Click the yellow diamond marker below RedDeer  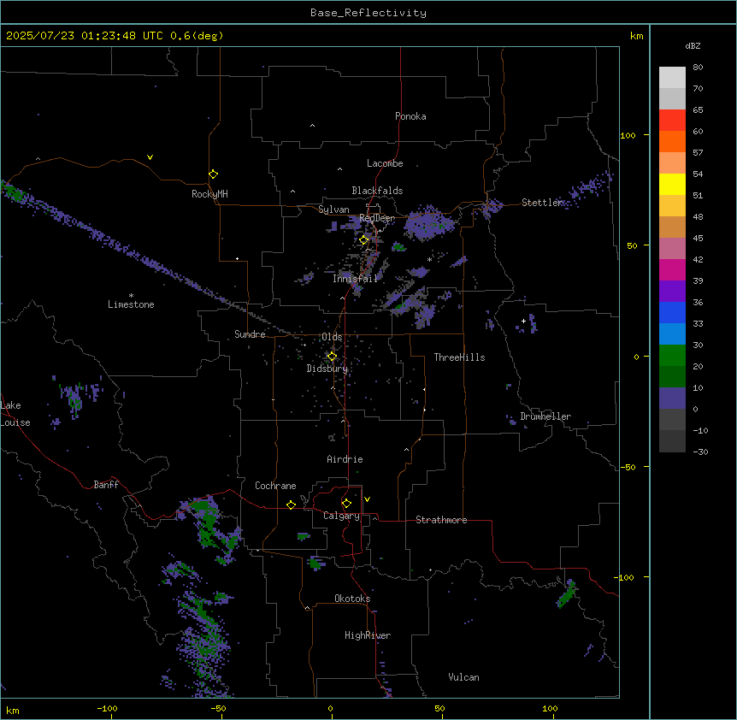tap(364, 239)
